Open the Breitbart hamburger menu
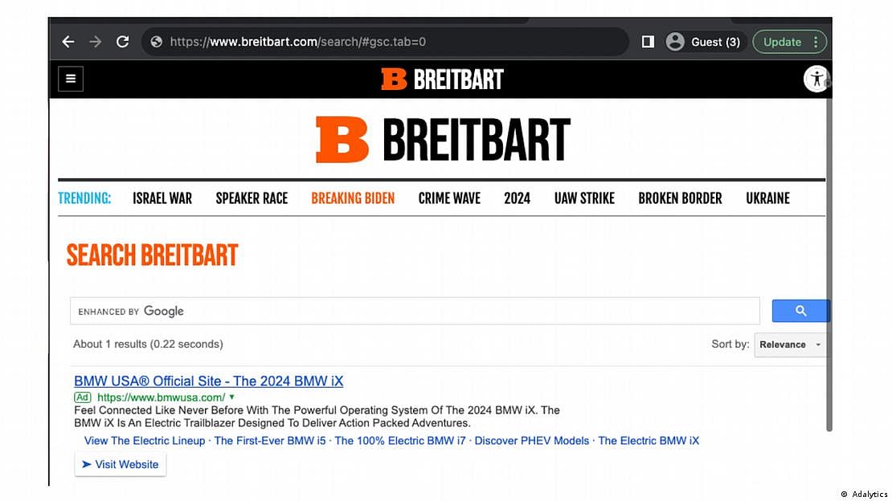892x501 pixels. (x=71, y=79)
